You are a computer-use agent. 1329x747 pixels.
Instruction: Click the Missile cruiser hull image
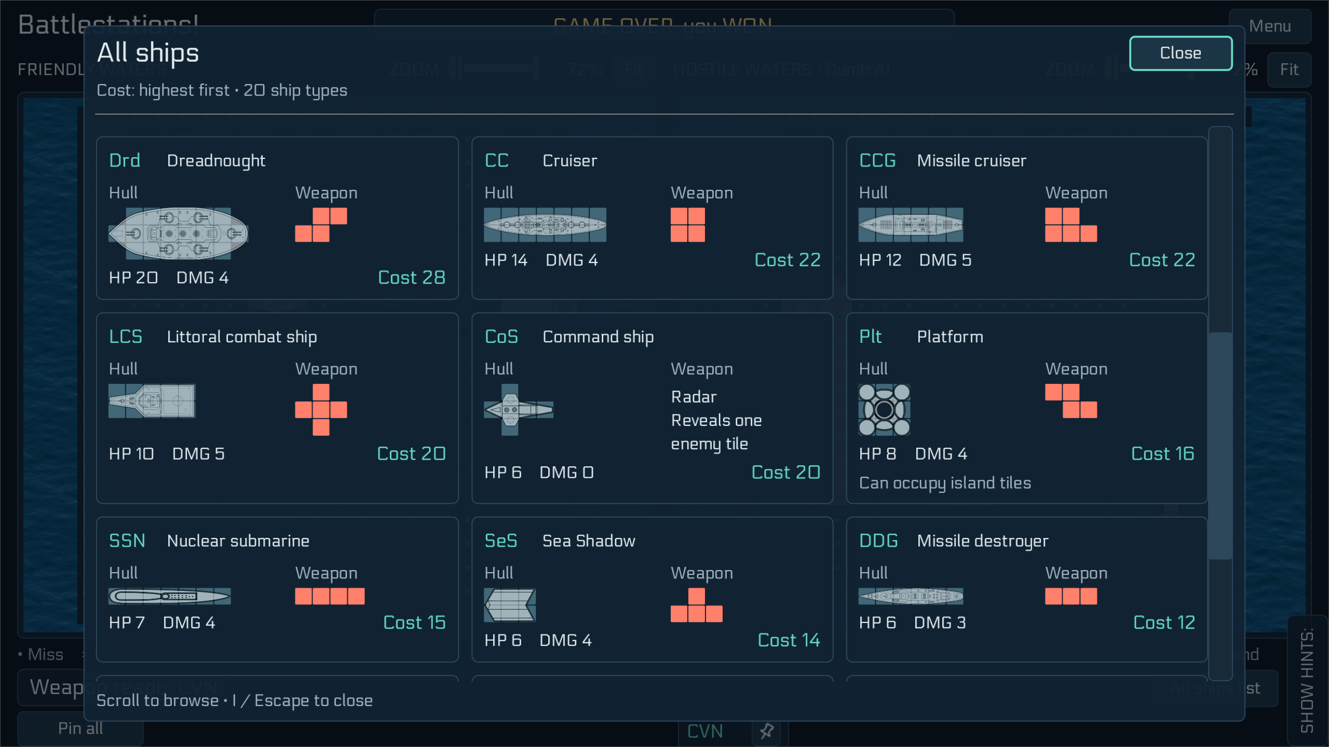tap(911, 225)
